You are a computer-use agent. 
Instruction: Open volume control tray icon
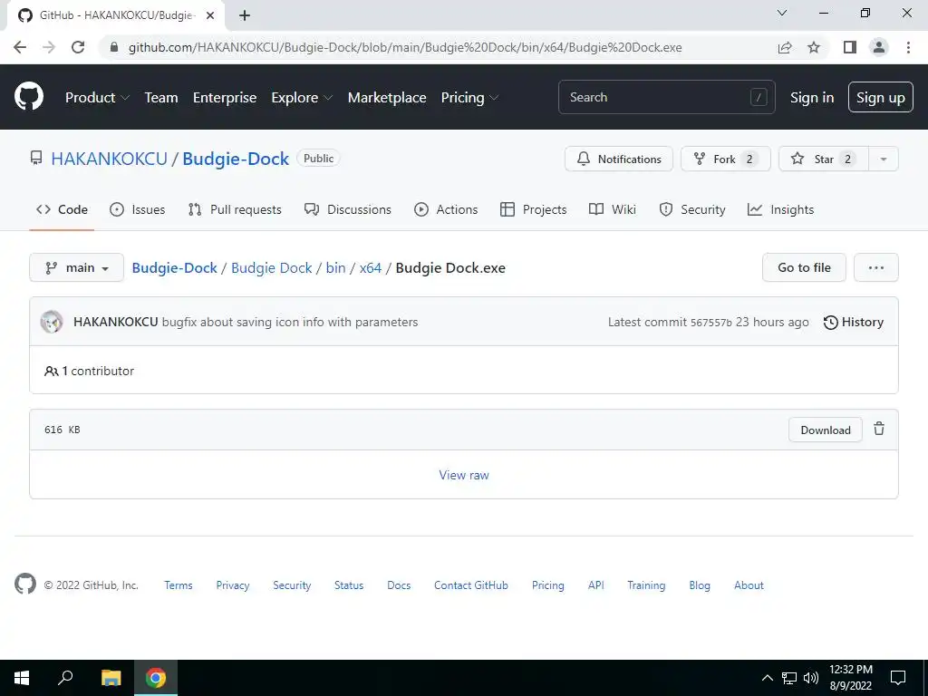[811, 678]
